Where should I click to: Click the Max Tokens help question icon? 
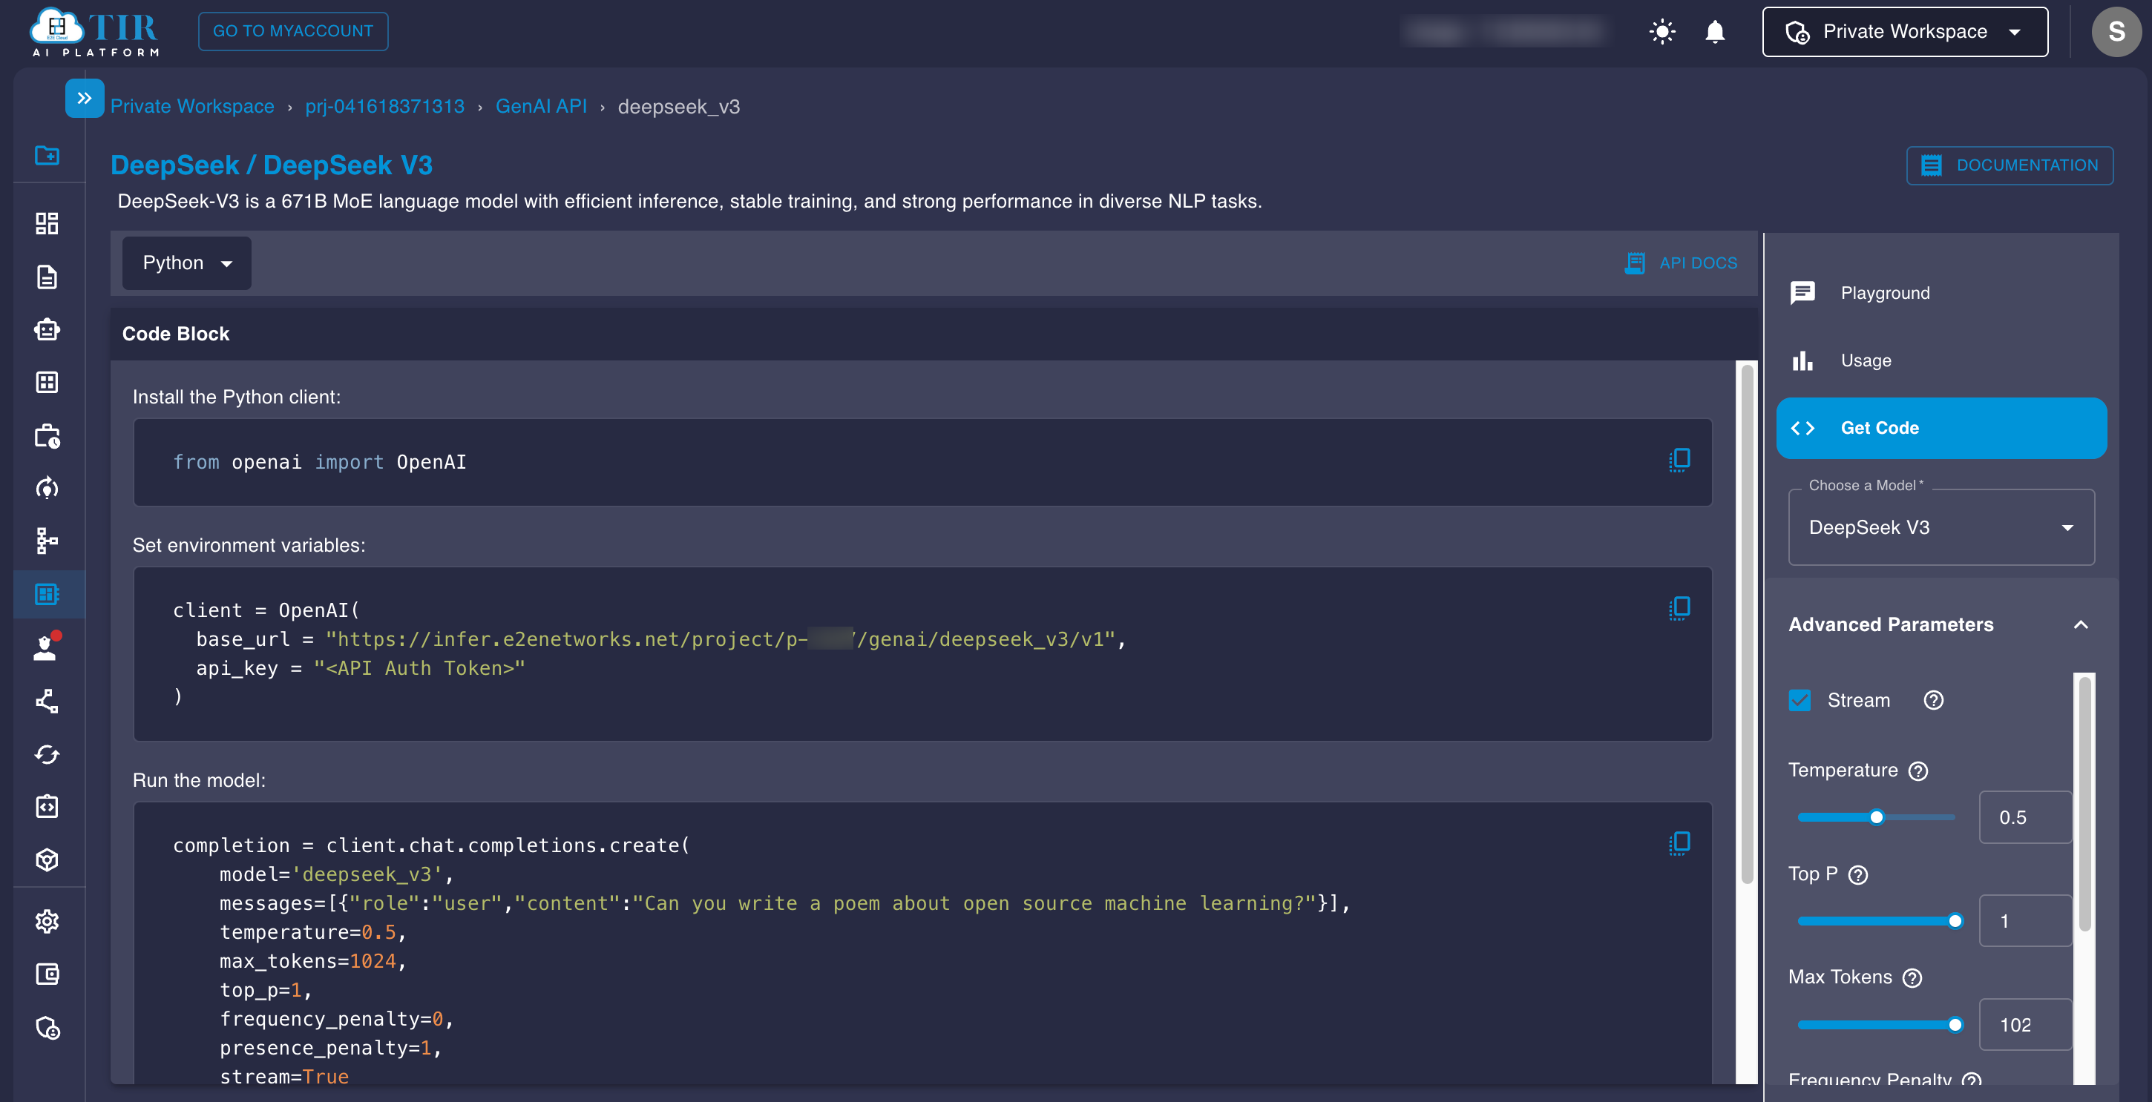pyautogui.click(x=1912, y=978)
